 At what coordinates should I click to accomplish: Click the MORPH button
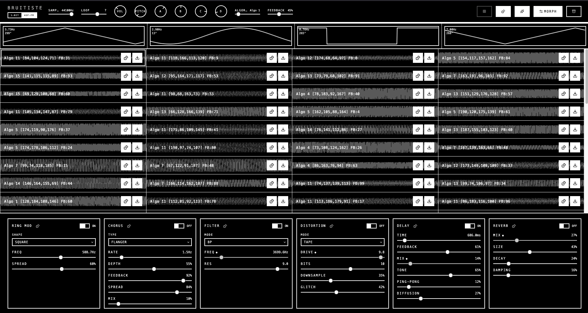pyautogui.click(x=548, y=11)
